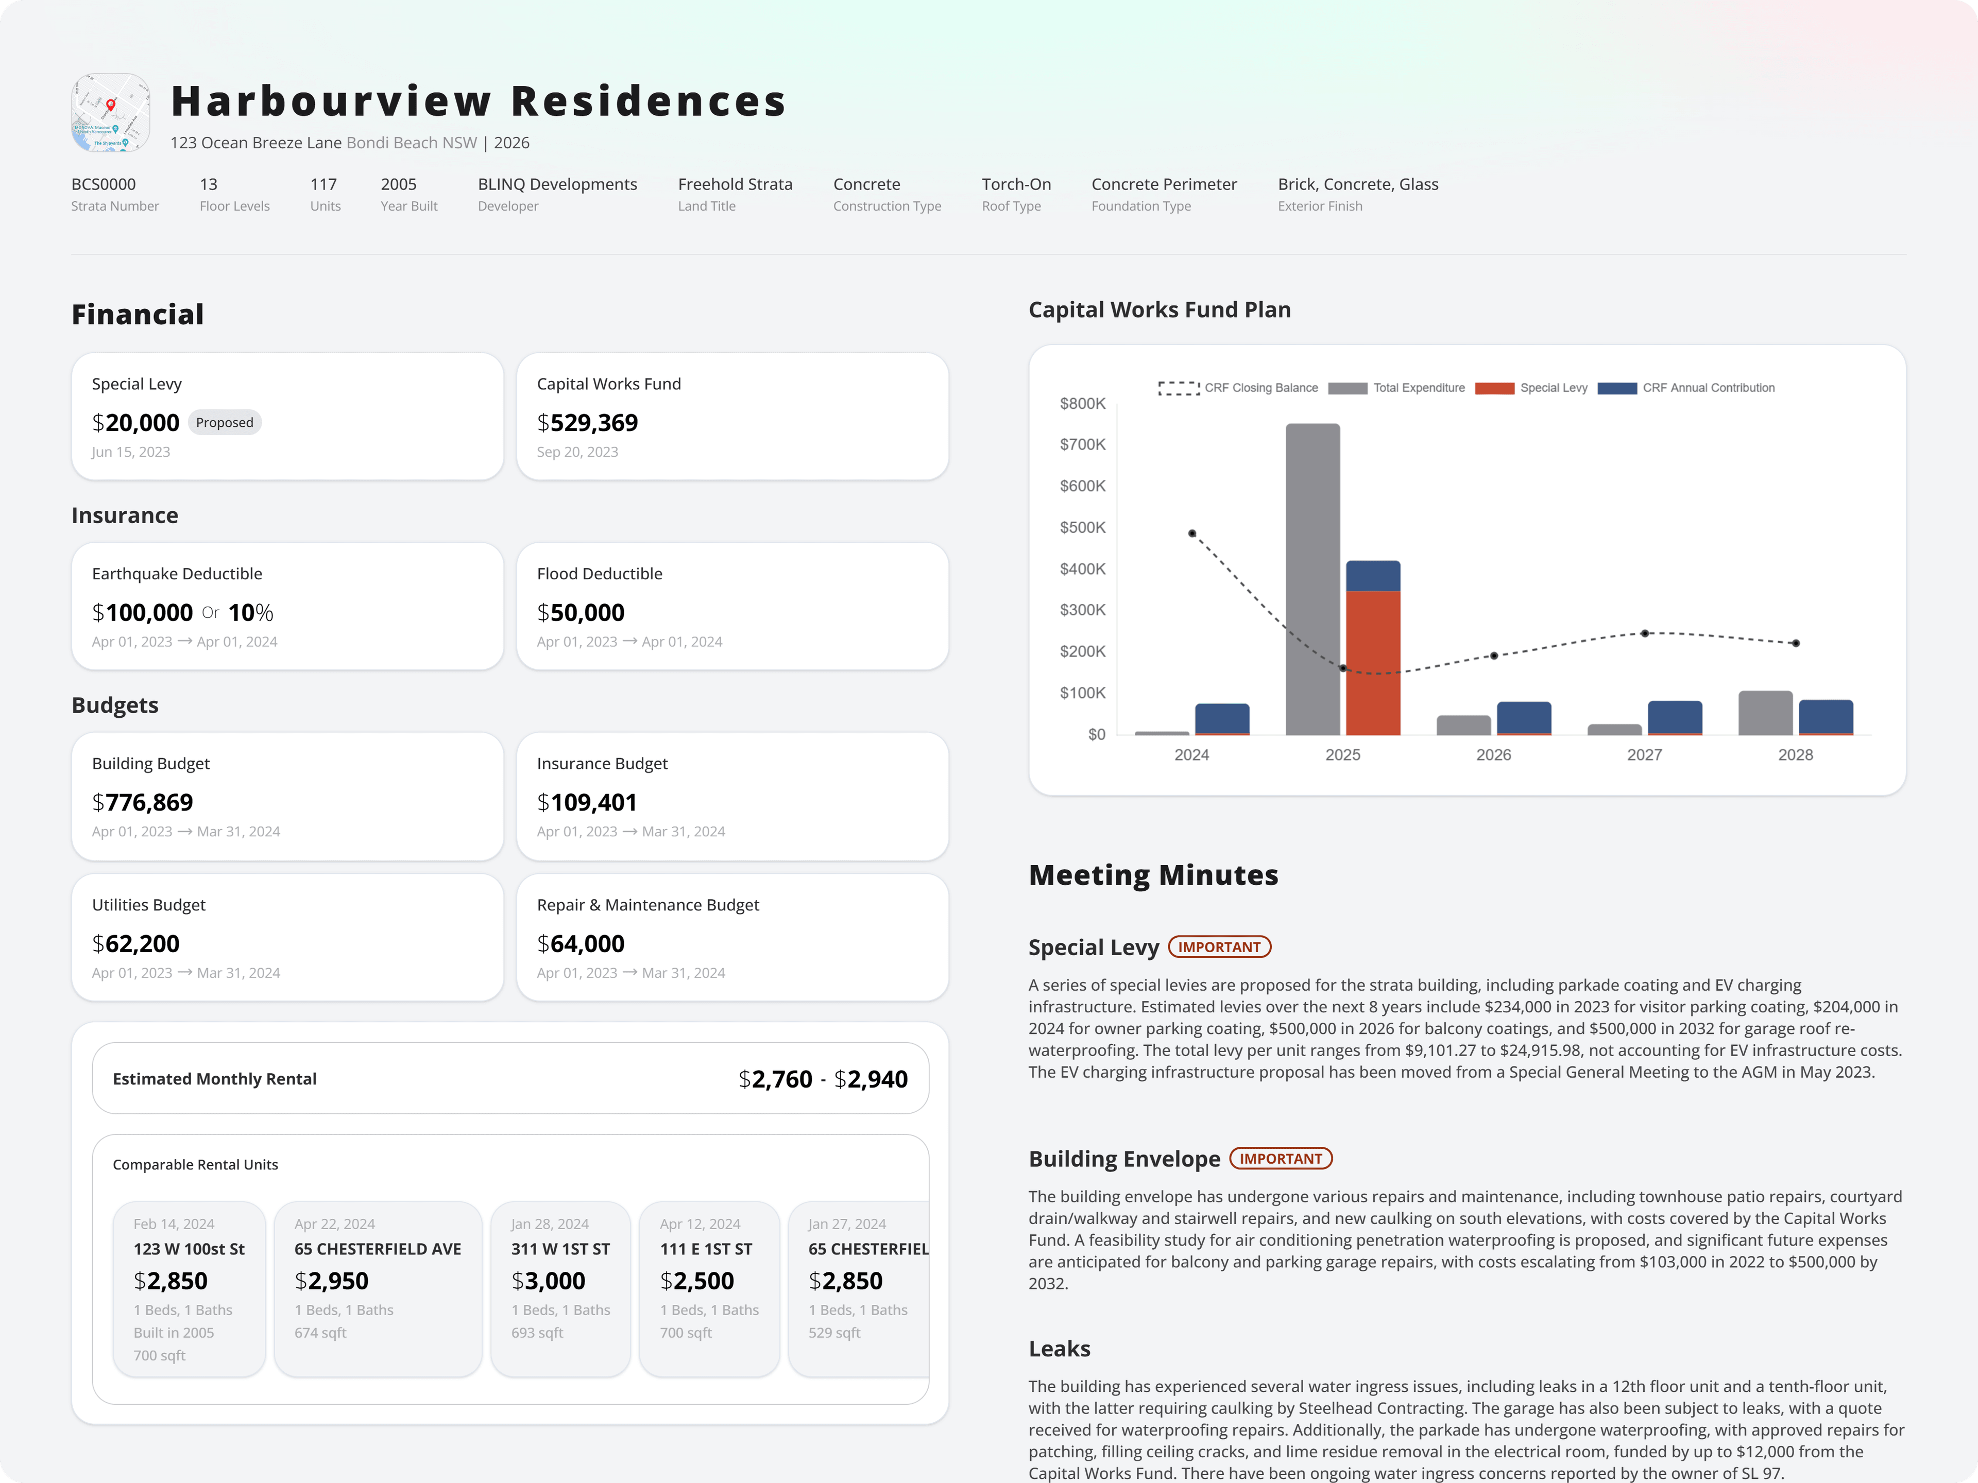Open the 123 W 100st St rental card
Screen dimensions: 1978x1483
190,1289
